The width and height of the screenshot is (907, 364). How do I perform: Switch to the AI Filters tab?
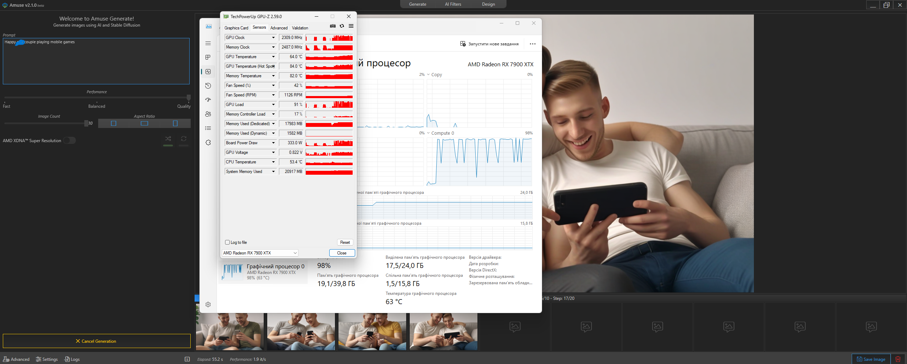(453, 4)
